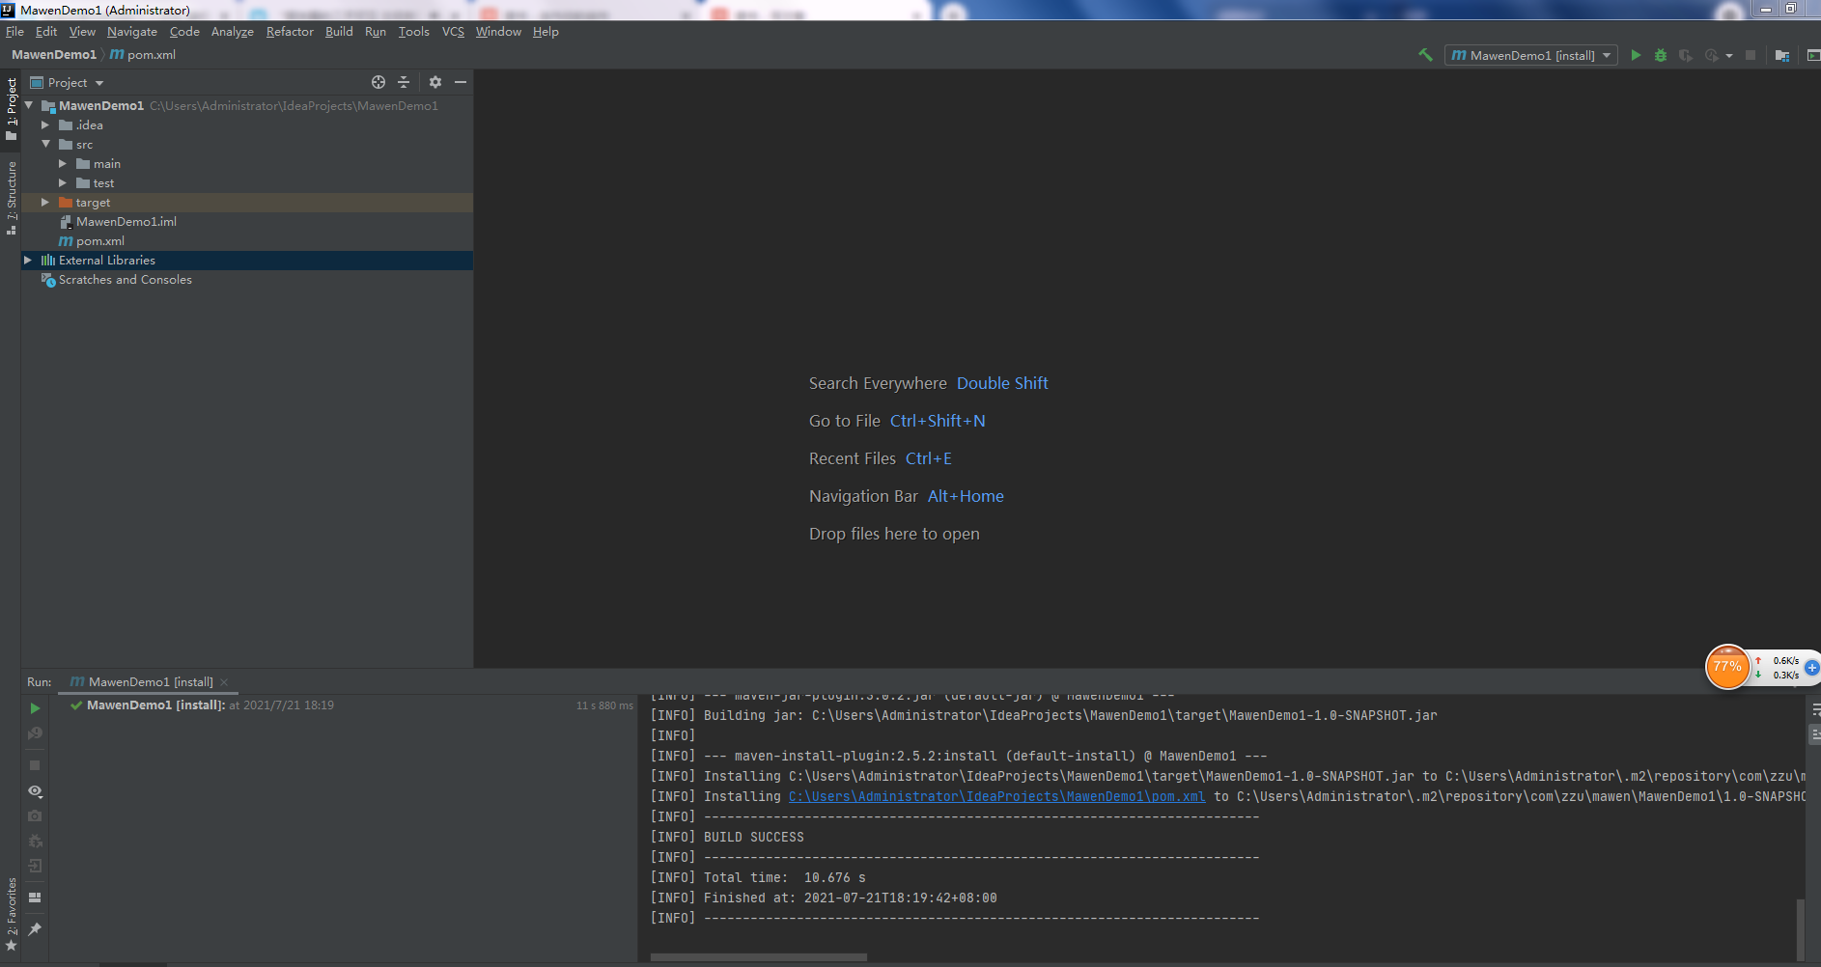Open the Refactor menu
Viewport: 1821px width, 967px height.
tap(290, 32)
